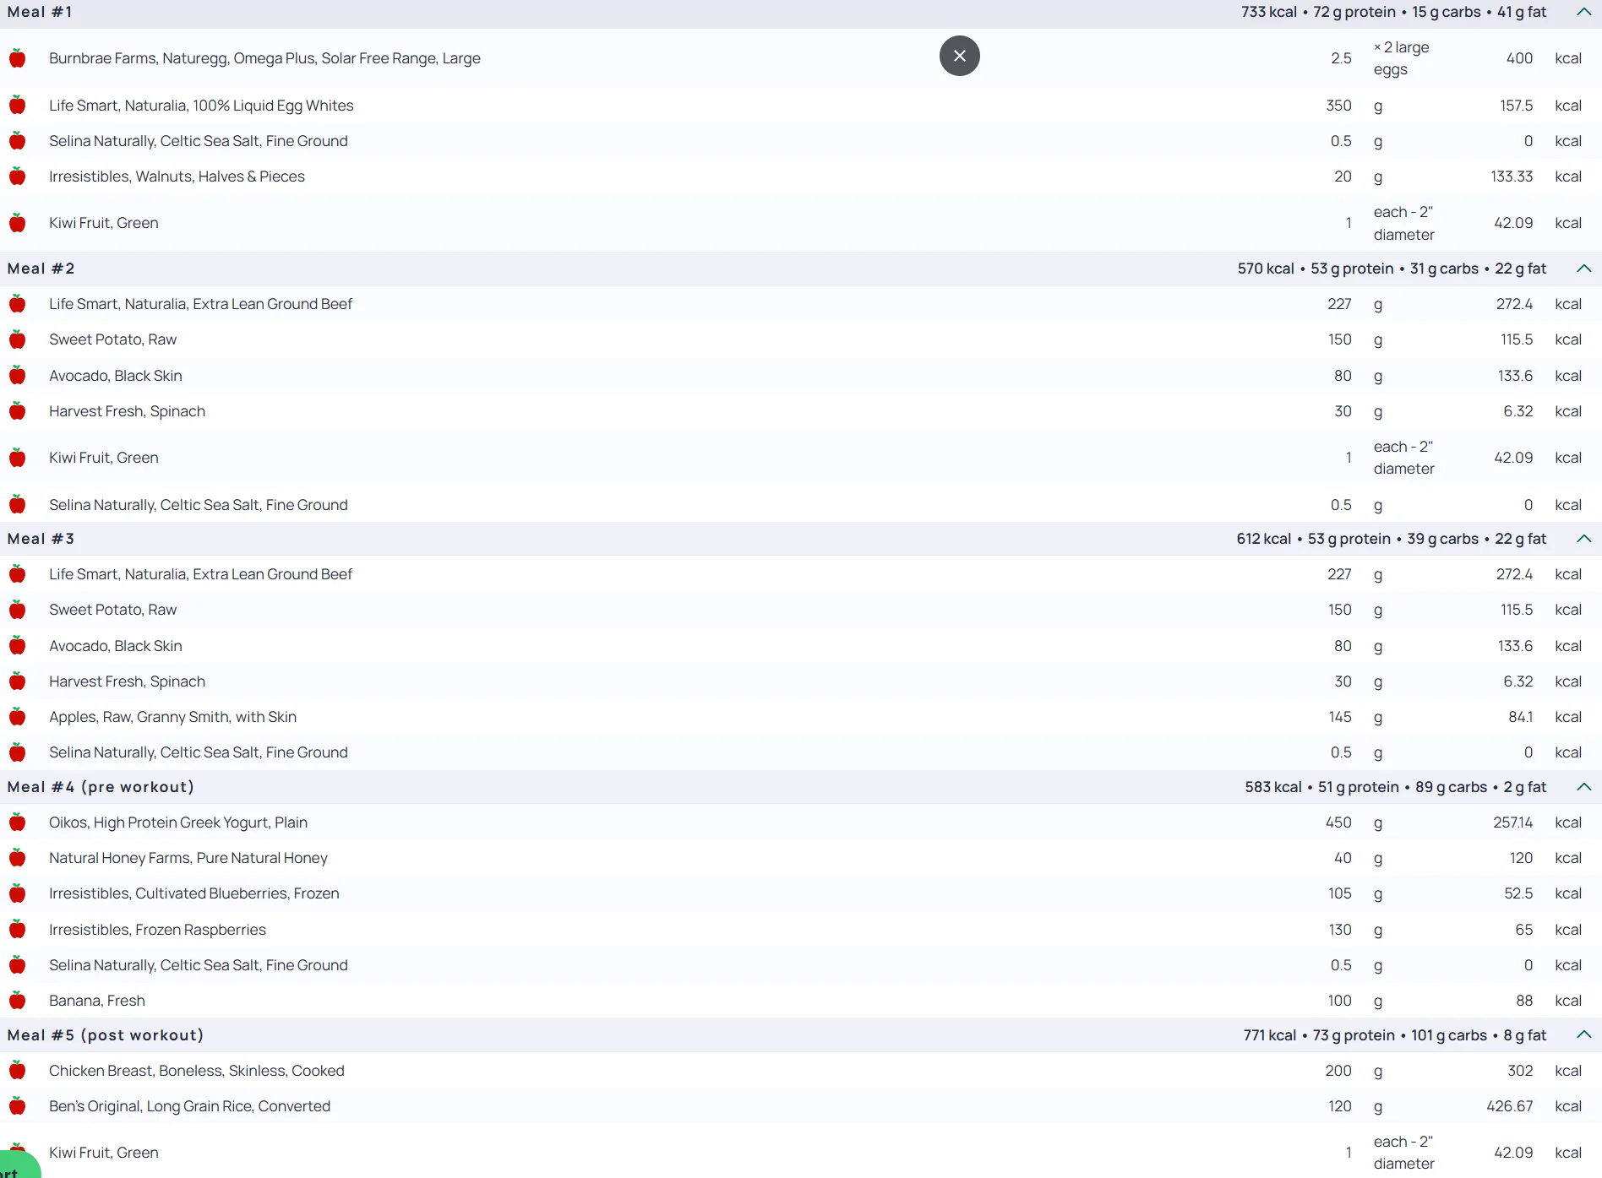This screenshot has width=1602, height=1178.
Task: Click the apple icon beside Banana, Fresh
Action: click(17, 1001)
